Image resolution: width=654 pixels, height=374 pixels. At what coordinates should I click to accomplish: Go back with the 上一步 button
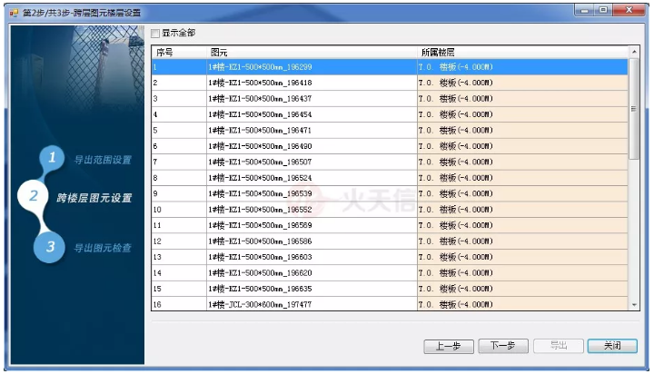(x=449, y=346)
